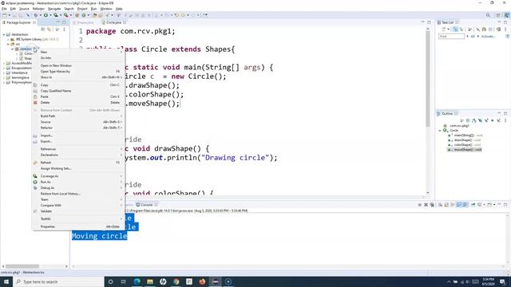Click the Find field in Task List
The image size is (511, 287).
tap(451, 37)
